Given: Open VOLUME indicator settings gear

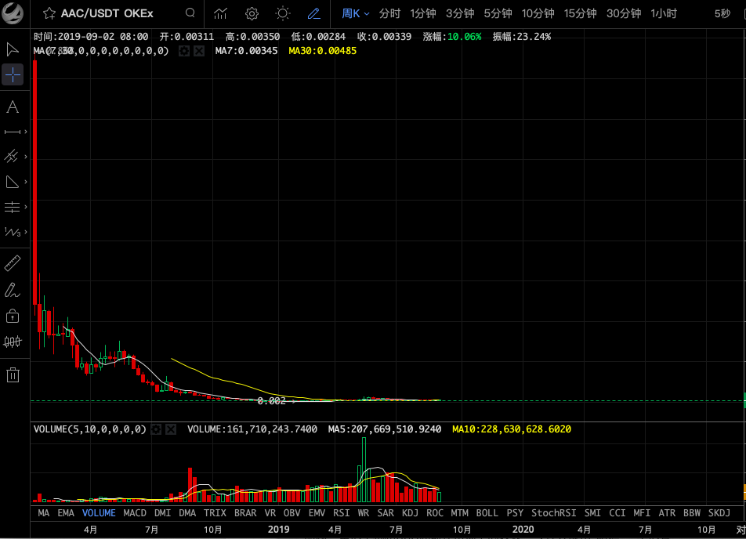Looking at the screenshot, I should pos(156,429).
